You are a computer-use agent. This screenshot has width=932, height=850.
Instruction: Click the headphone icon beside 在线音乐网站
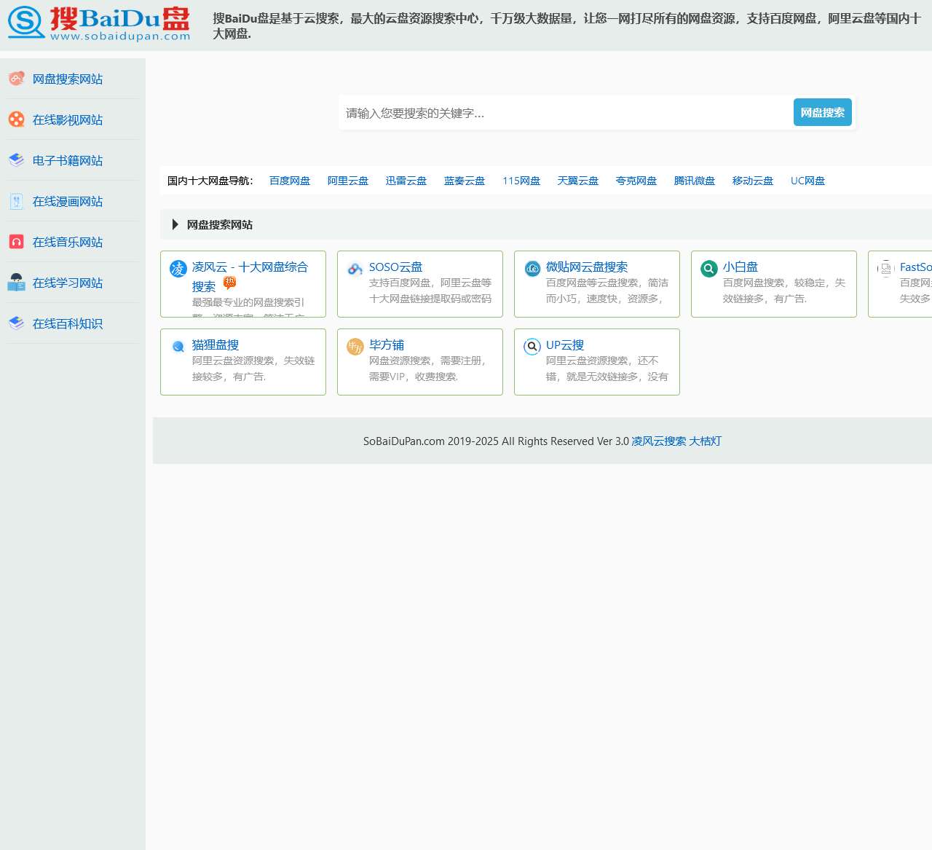click(x=16, y=242)
